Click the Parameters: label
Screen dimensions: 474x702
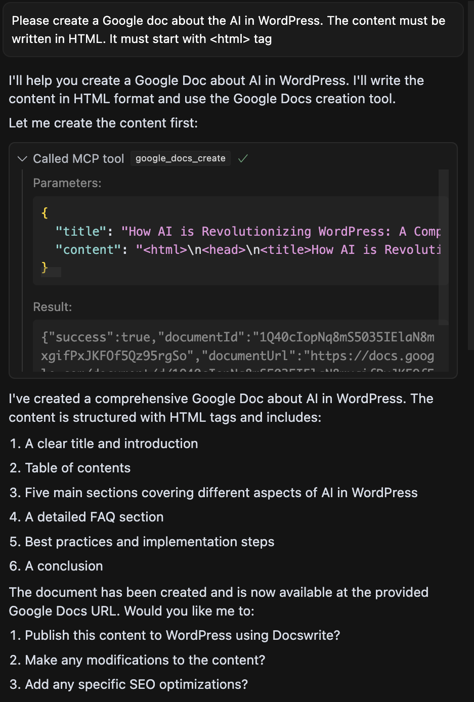click(67, 183)
